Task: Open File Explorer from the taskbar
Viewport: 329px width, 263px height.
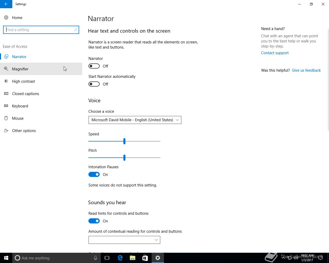Action: tap(133, 258)
